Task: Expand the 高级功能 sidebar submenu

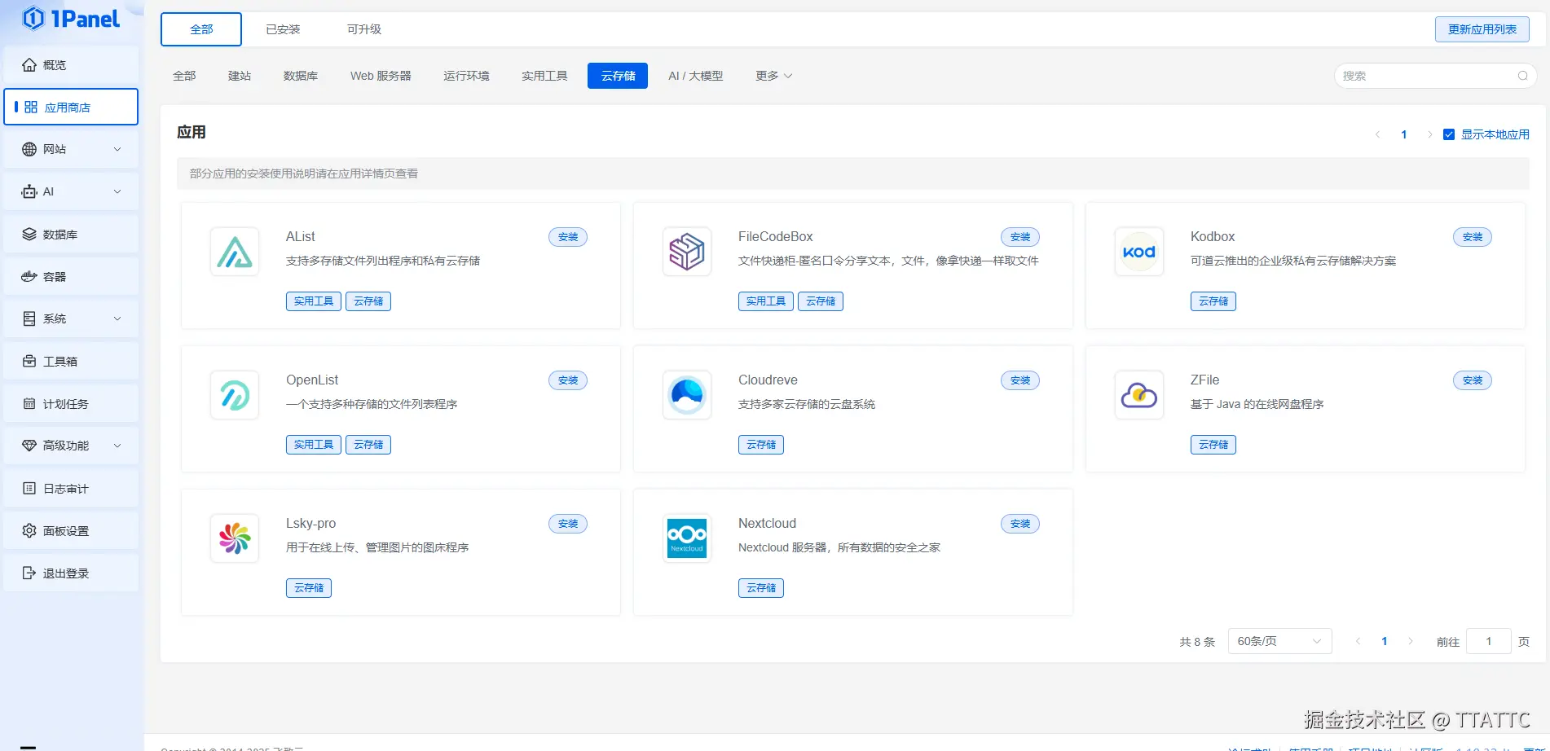Action: point(117,446)
